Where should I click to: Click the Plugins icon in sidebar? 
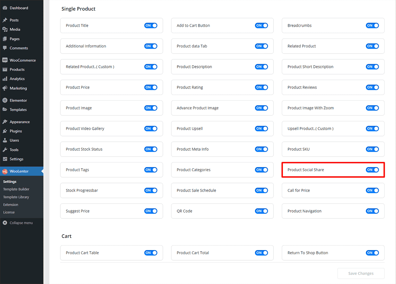5,131
